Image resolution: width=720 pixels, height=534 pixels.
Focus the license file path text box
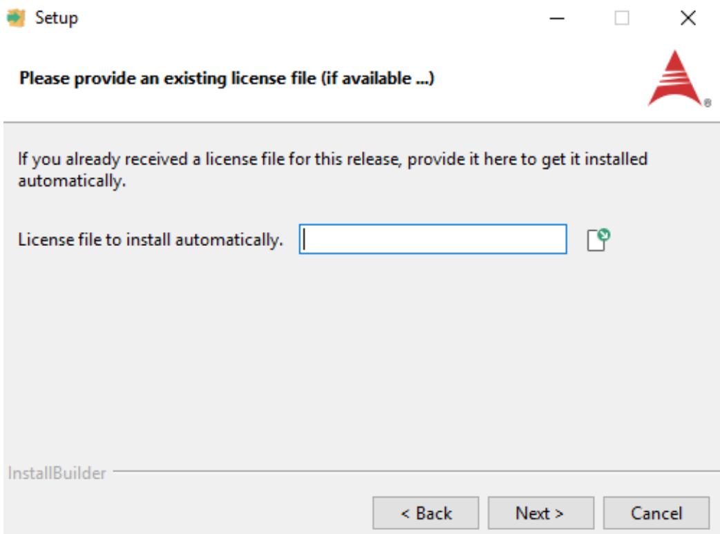tap(433, 239)
